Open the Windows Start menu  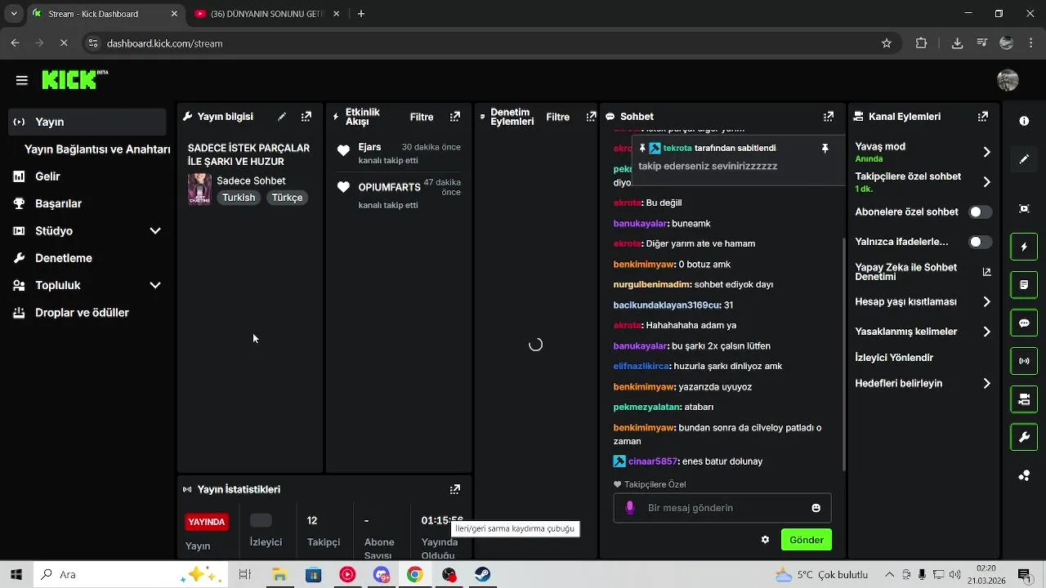16,575
